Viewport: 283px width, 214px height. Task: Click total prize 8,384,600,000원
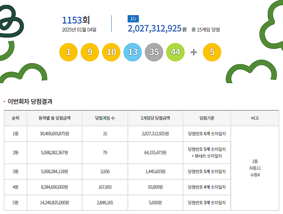coord(54,187)
